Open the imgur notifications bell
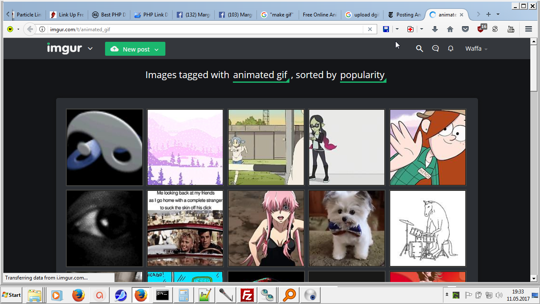The width and height of the screenshot is (540, 304). tap(451, 49)
